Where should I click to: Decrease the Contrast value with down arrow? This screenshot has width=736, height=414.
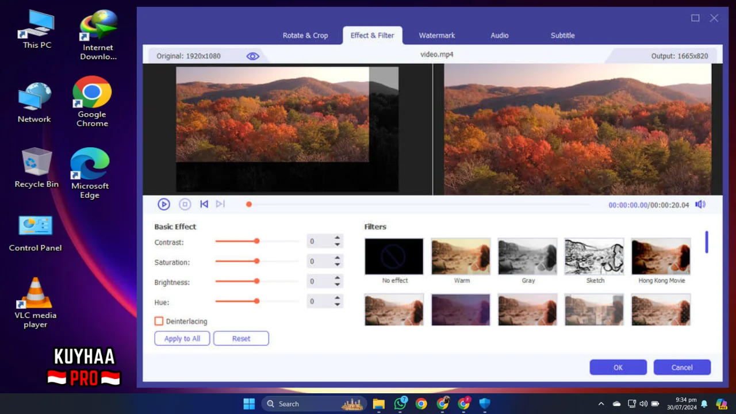[338, 245]
